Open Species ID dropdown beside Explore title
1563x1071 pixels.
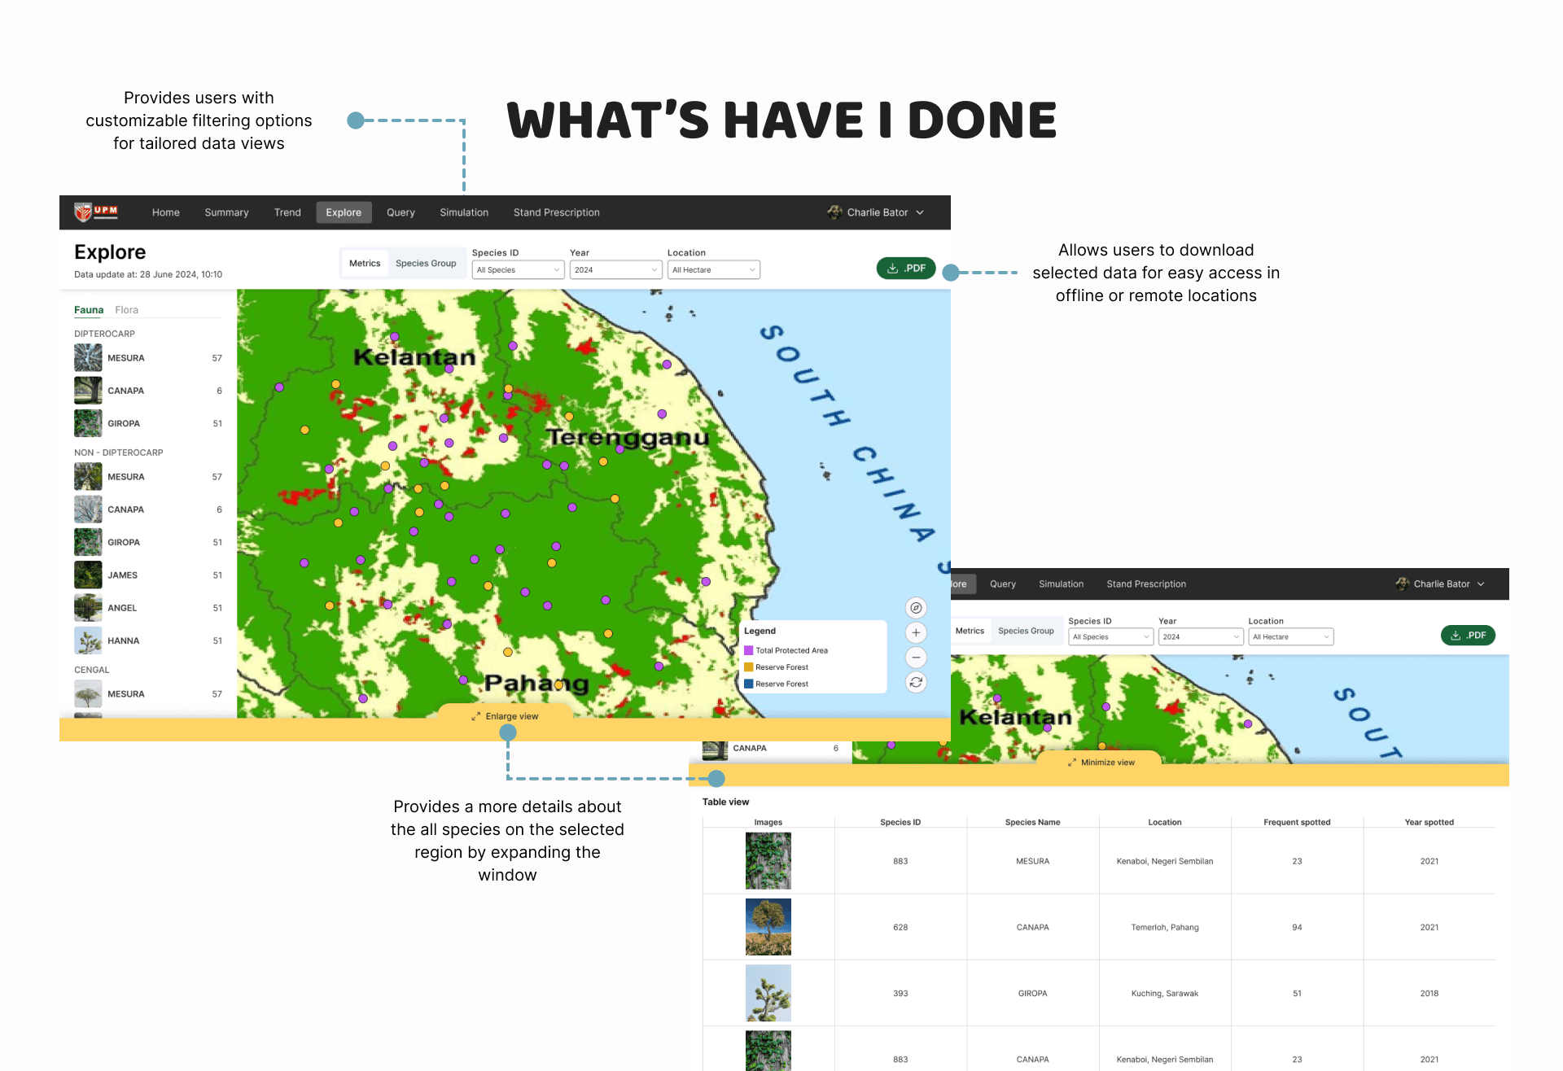[x=518, y=270]
